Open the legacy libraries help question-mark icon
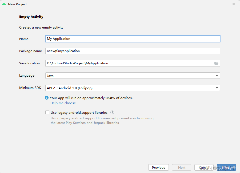 point(112,112)
